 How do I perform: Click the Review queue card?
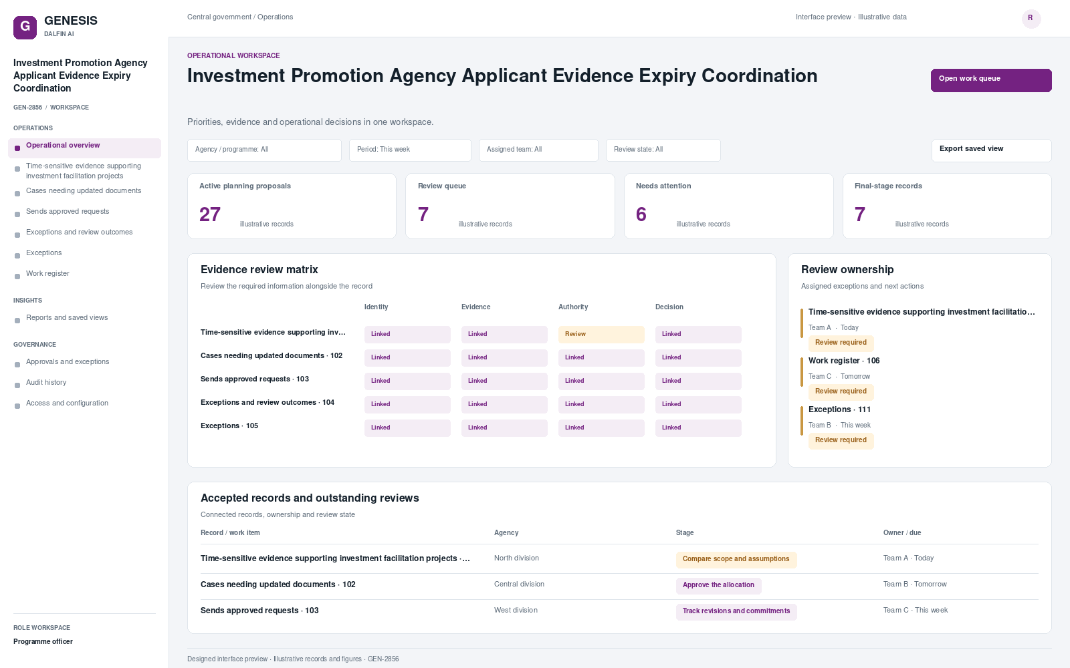pos(510,206)
